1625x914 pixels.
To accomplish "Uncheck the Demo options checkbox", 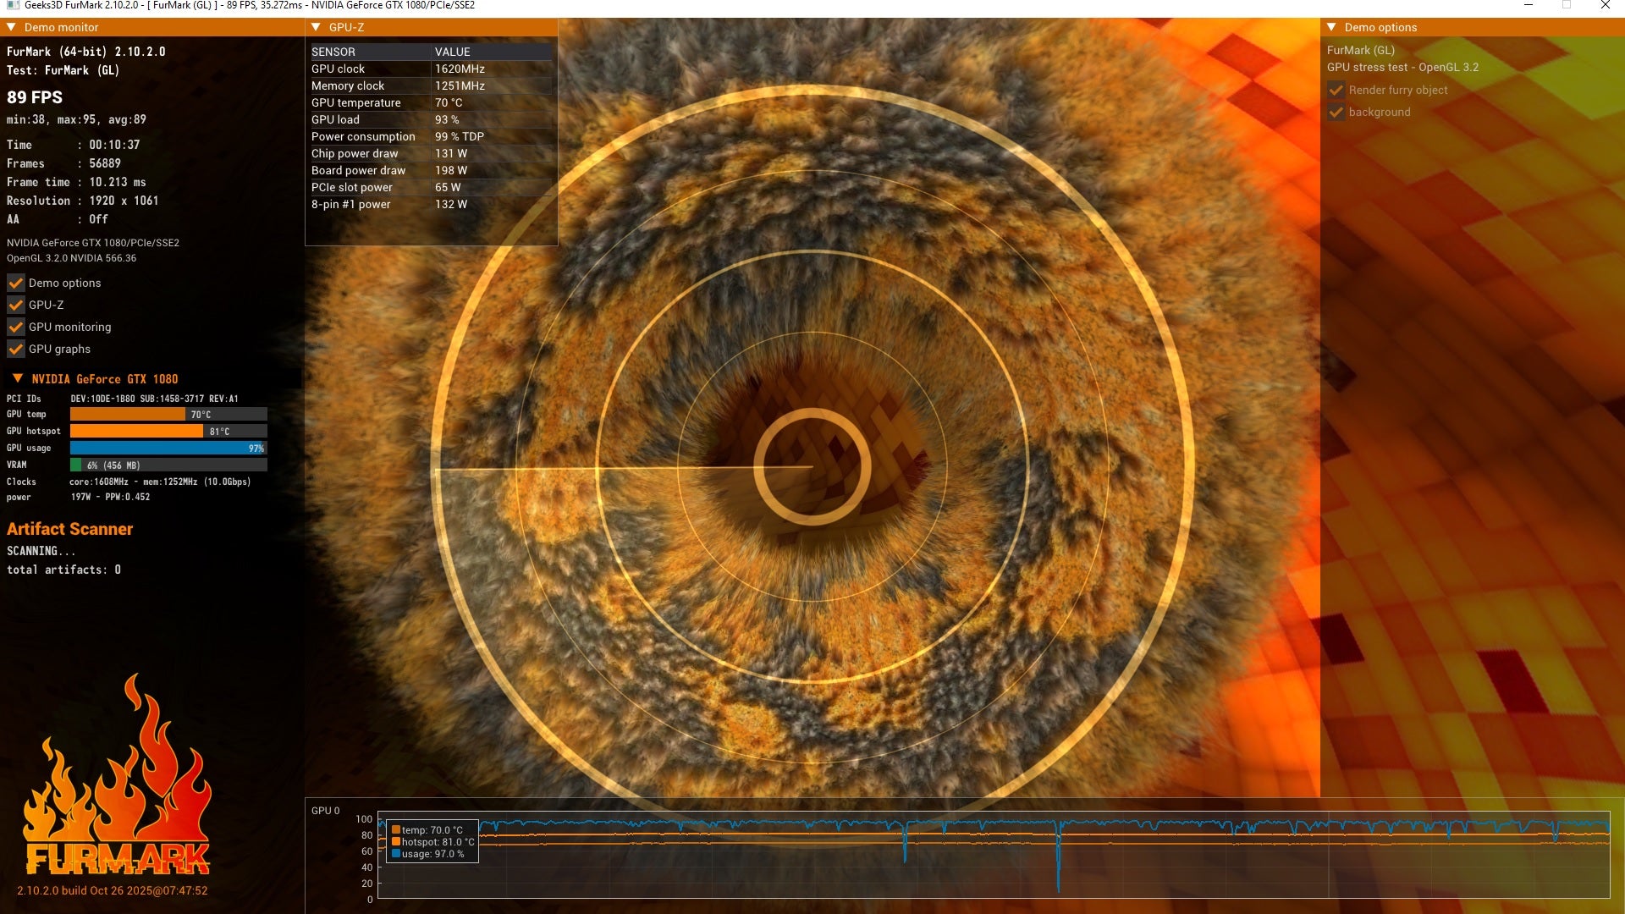I will point(15,283).
